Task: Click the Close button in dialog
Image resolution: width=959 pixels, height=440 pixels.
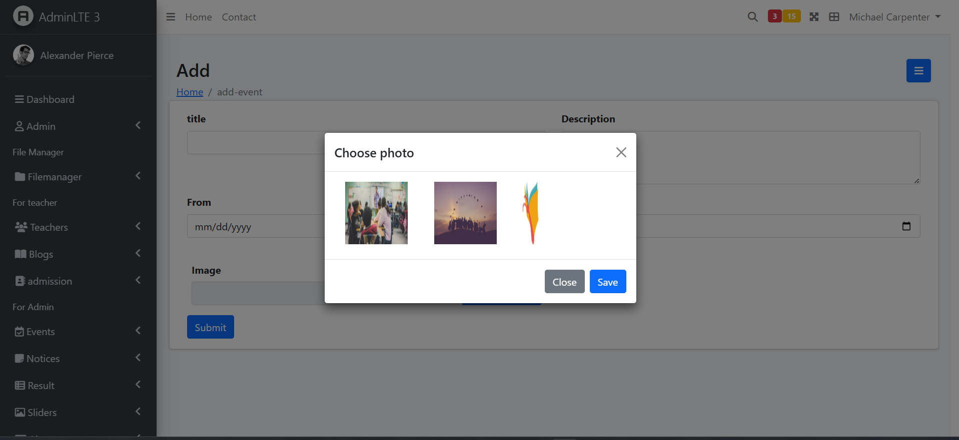Action: [x=564, y=282]
